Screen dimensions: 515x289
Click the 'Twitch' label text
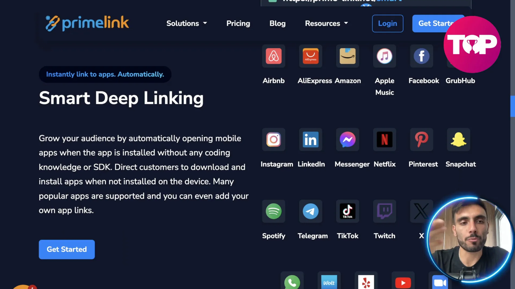click(x=385, y=236)
